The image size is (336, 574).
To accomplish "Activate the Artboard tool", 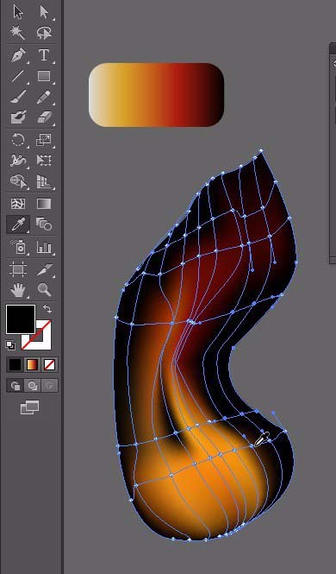I will pyautogui.click(x=18, y=269).
